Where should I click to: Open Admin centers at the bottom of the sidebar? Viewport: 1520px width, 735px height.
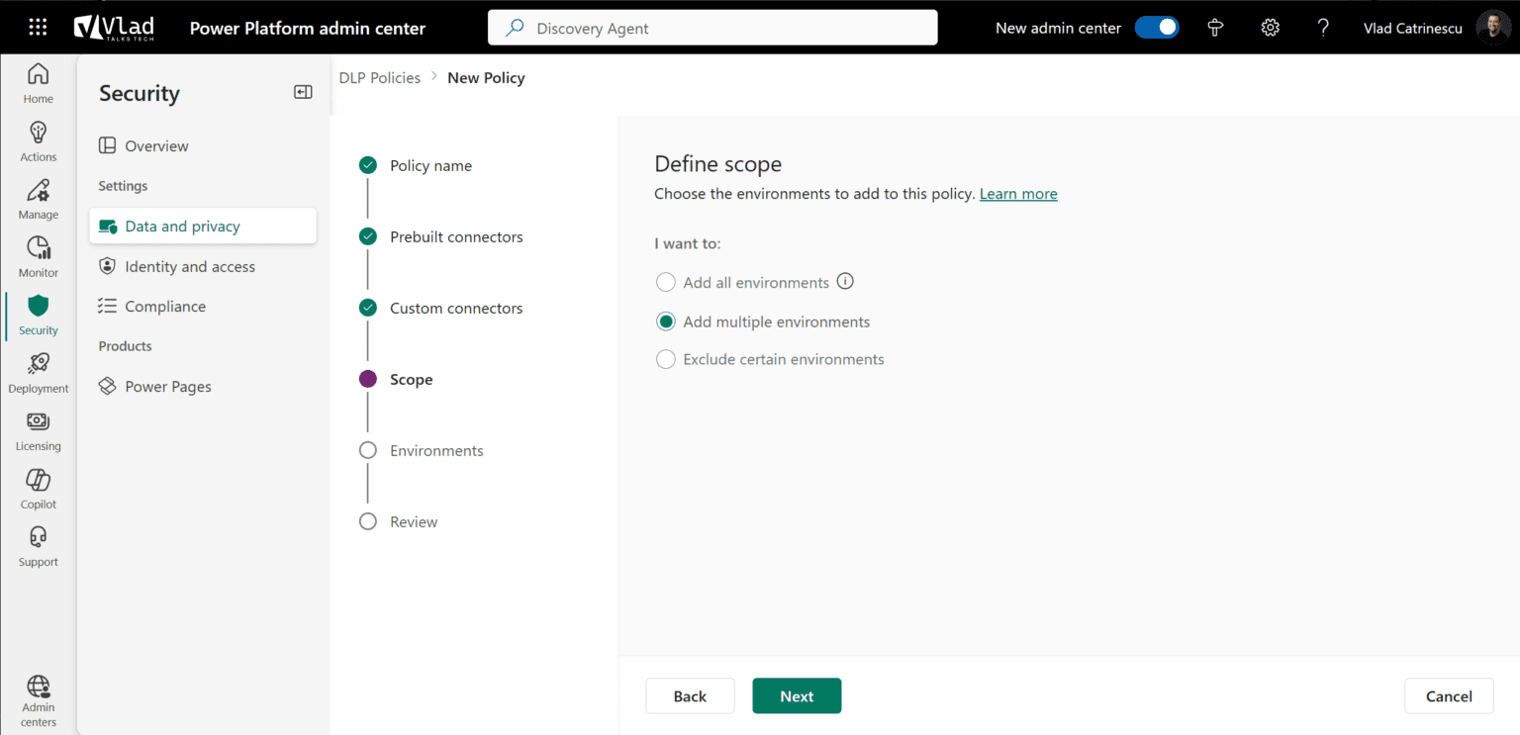click(38, 699)
